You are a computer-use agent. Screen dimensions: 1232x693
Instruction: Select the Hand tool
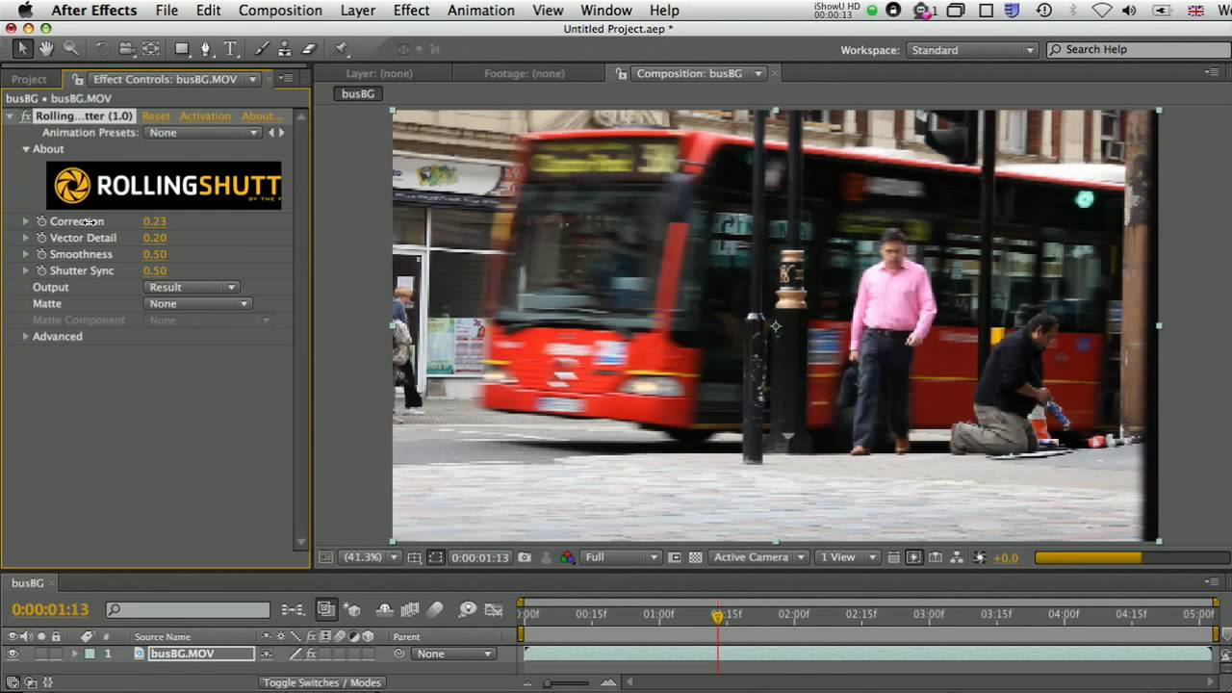click(46, 48)
